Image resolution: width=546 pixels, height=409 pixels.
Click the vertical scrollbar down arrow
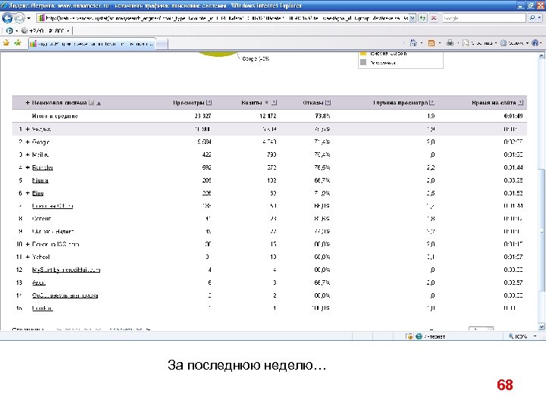541,326
